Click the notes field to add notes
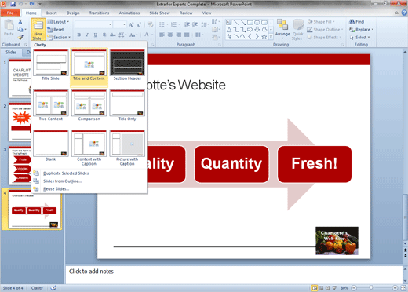Viewport: 408px width, 292px height. (234, 275)
